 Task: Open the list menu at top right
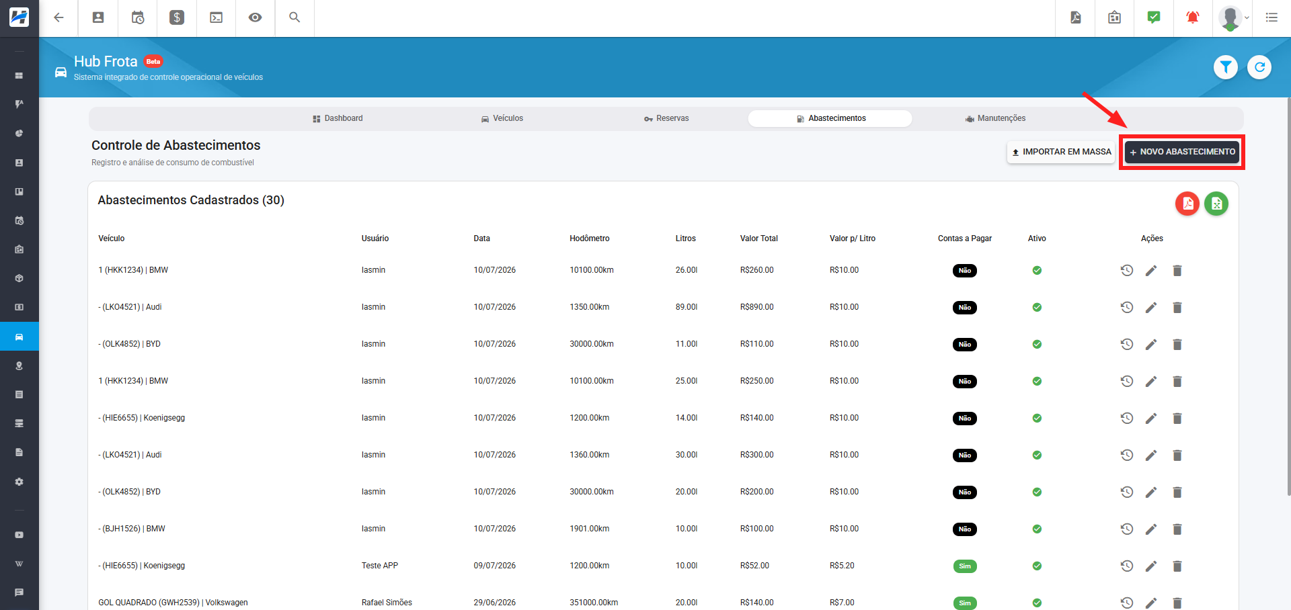point(1272,17)
